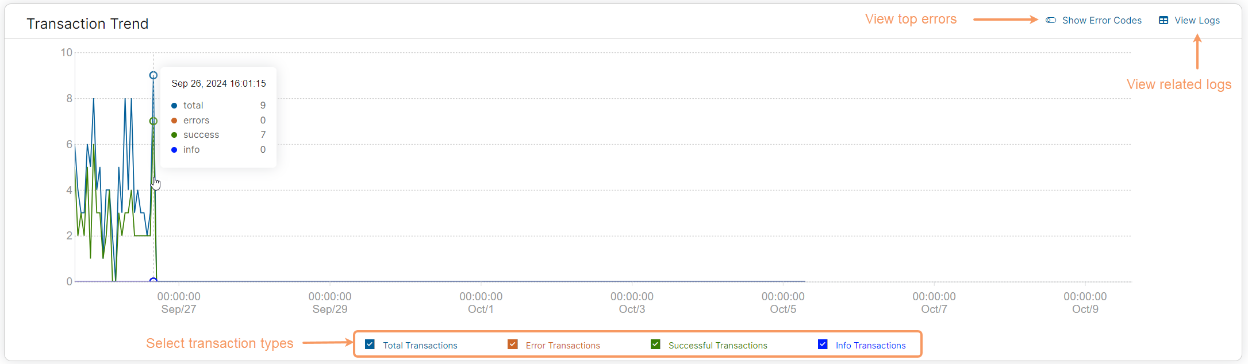
Task: Click the total data point marker at 9
Action: pyautogui.click(x=153, y=75)
